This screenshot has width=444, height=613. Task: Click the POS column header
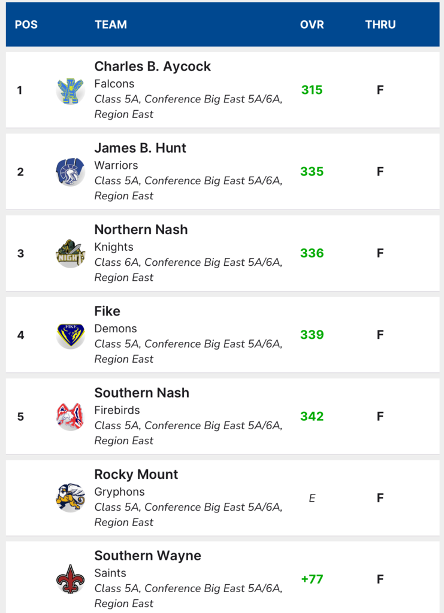(26, 25)
